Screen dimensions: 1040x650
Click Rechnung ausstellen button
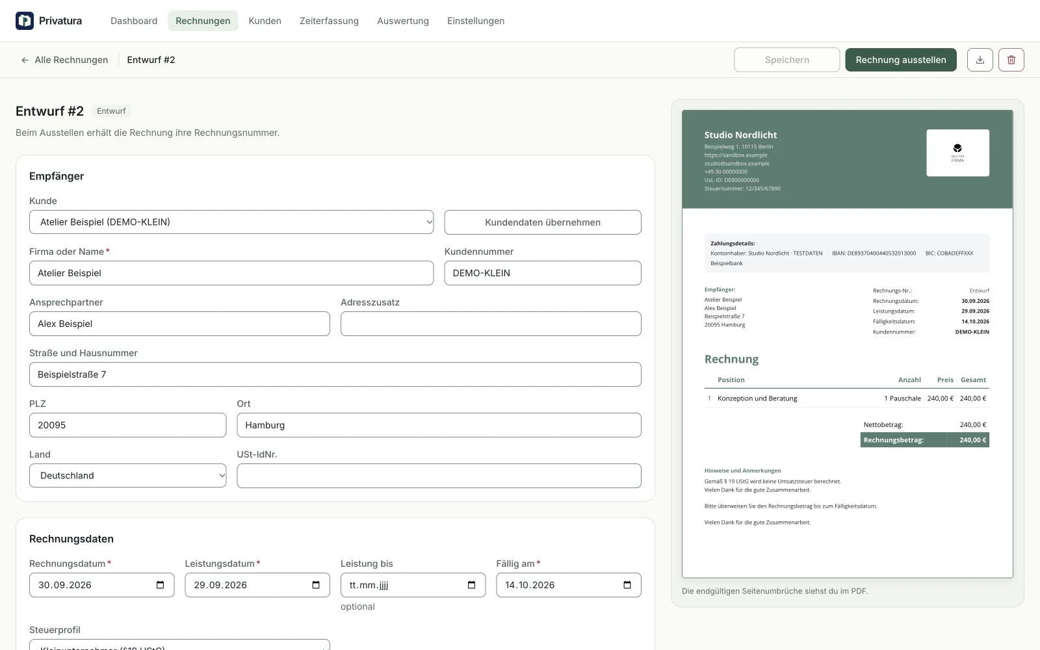point(901,60)
